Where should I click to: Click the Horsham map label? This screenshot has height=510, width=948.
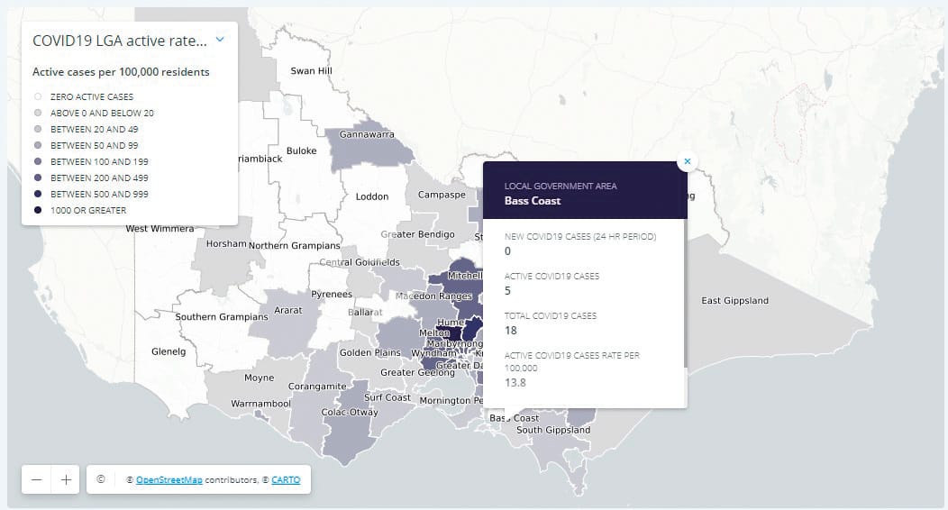pyautogui.click(x=226, y=244)
